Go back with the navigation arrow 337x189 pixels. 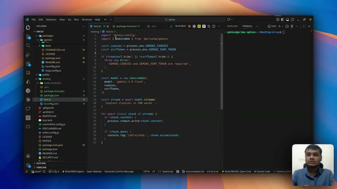(x=106, y=19)
